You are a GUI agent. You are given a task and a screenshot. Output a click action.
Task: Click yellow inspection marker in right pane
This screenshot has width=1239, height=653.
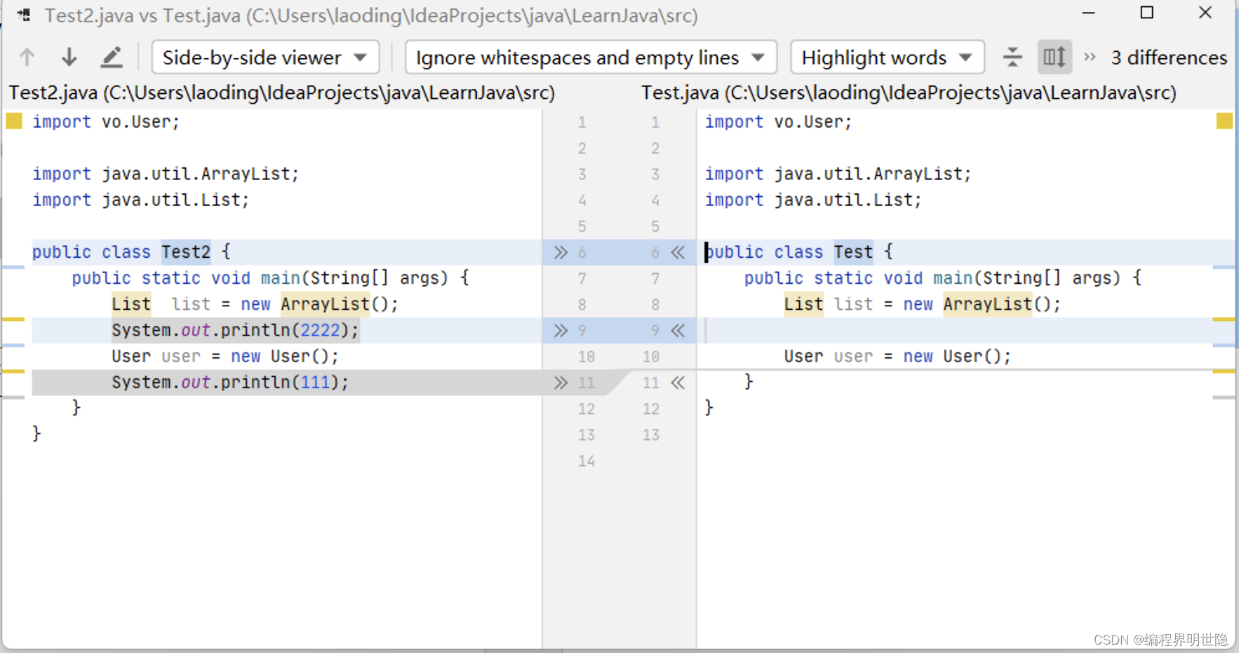coord(1224,121)
